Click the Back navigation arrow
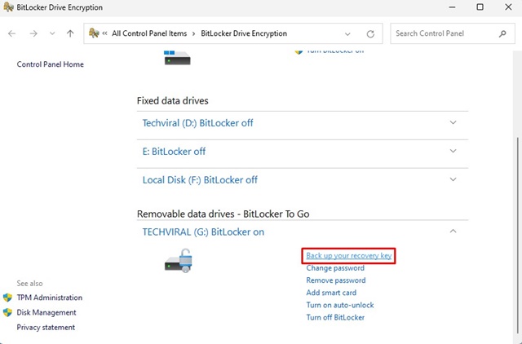522x344 pixels. click(12, 33)
